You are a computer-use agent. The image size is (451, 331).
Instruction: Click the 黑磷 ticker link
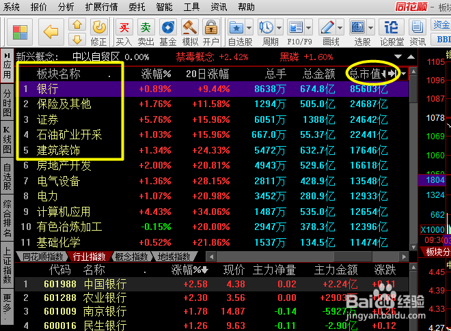[289, 57]
